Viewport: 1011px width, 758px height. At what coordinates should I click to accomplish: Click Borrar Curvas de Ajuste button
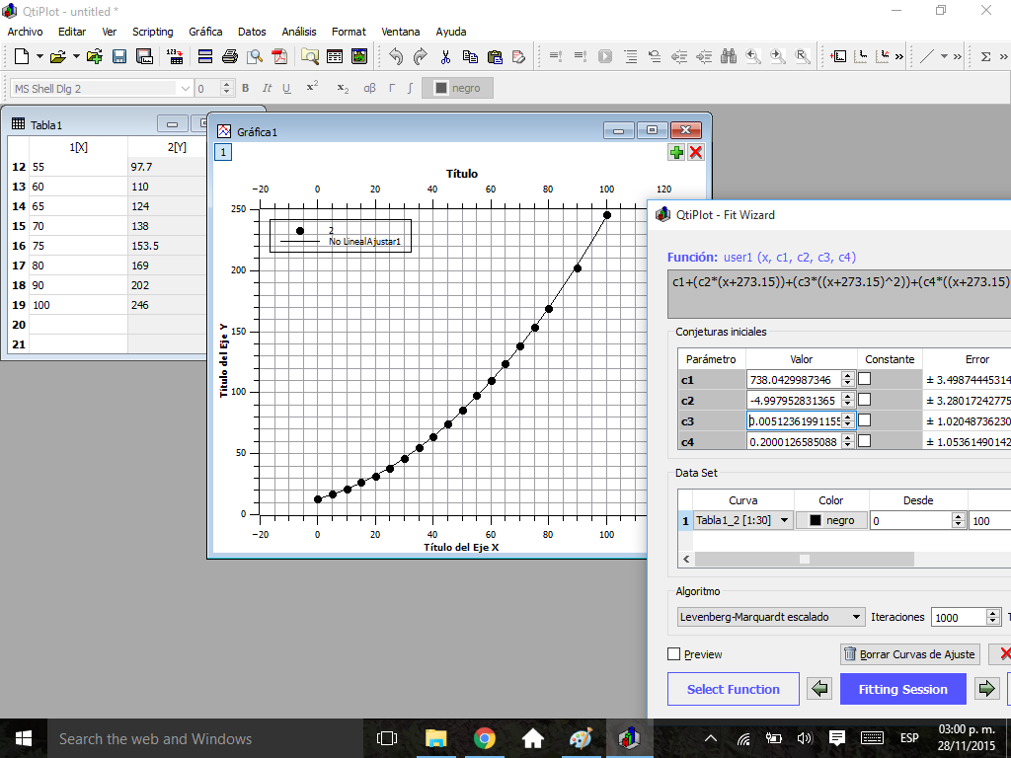[909, 654]
